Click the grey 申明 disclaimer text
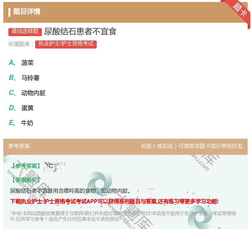251x229 pixels. (x=123, y=216)
